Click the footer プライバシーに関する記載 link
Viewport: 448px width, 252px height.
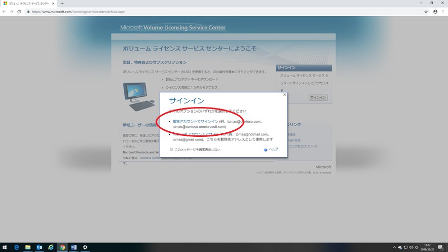point(297,172)
